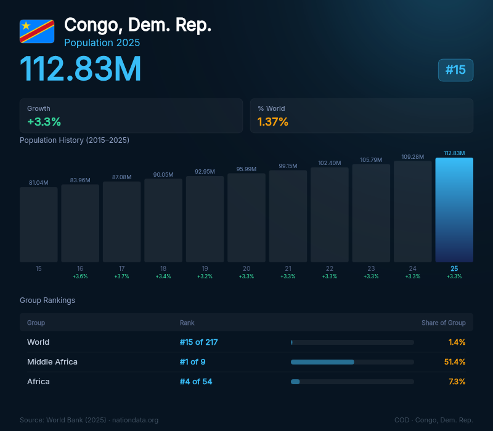Screen dimensions: 493x431
Task: Click the '+3.6%' growth label under 16
Action: pyautogui.click(x=80, y=276)
